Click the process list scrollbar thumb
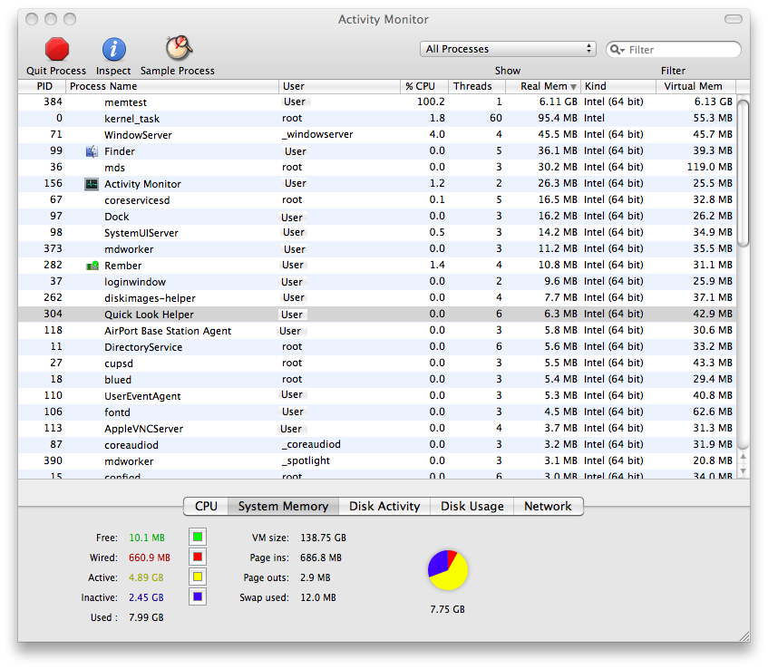Screen dimensions: 768x669 click(743, 173)
